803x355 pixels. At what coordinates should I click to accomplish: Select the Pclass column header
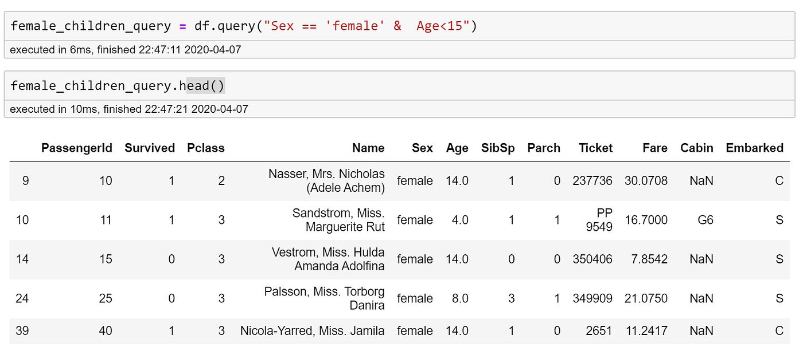pos(205,148)
